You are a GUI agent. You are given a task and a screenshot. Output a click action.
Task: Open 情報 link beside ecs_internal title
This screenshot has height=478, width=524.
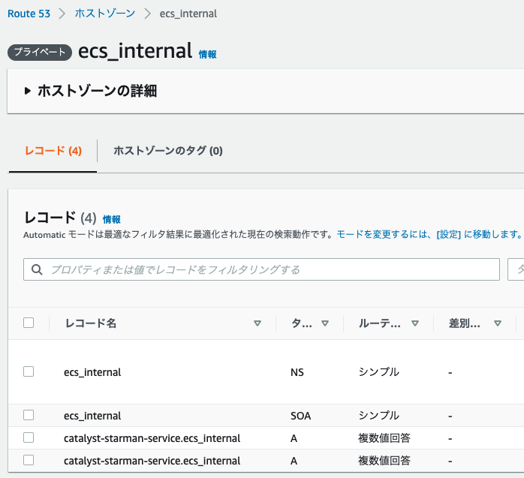pos(207,54)
